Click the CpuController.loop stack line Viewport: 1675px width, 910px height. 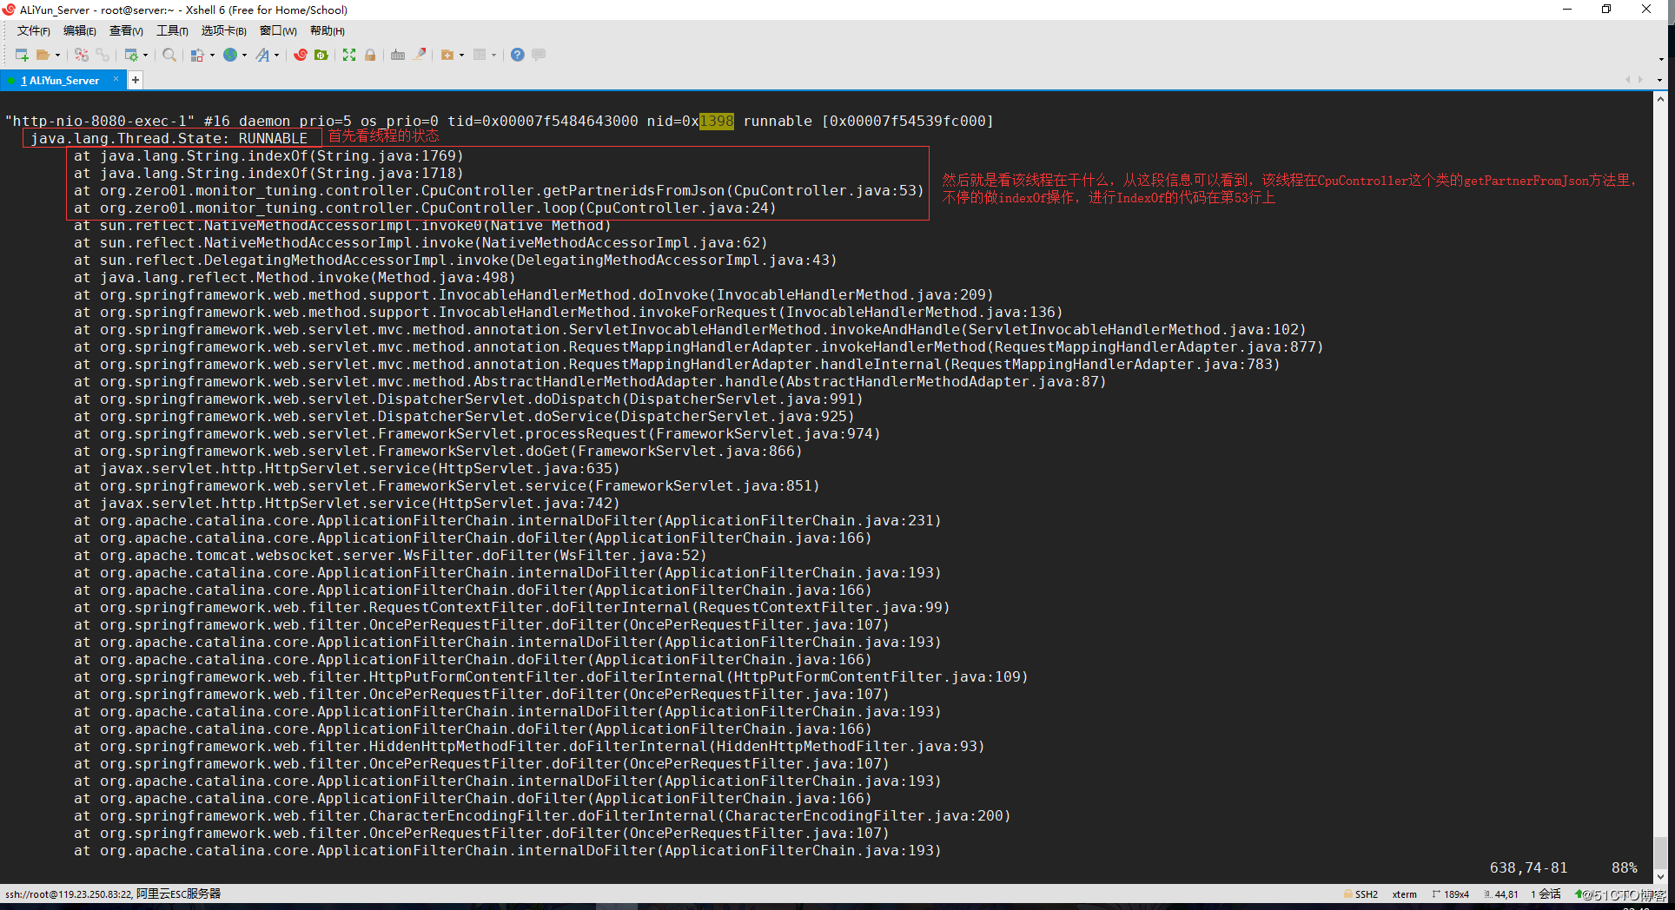[425, 208]
